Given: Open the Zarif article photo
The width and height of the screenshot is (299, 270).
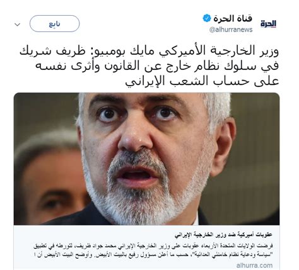Looking at the screenshot, I should pos(146,159).
